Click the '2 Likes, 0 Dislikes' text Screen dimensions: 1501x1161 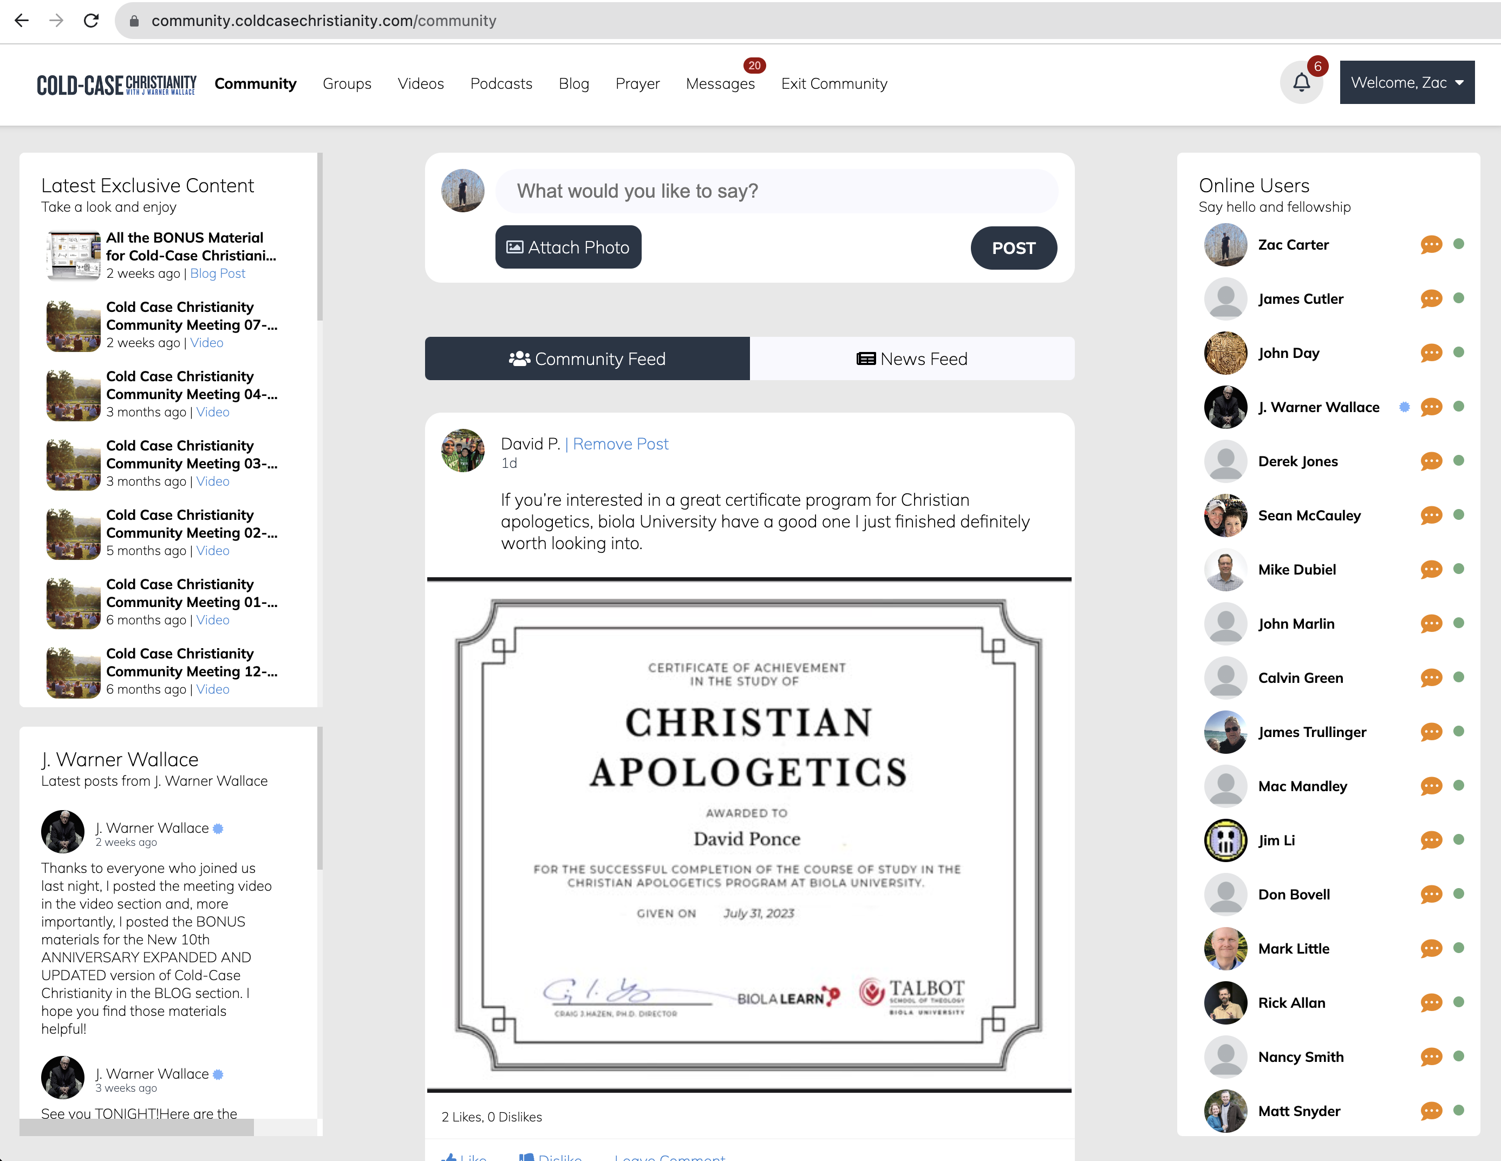(x=492, y=1118)
